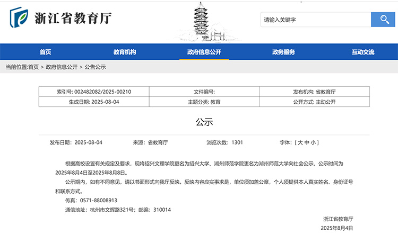Navigate to 互动交流 section
The height and width of the screenshot is (235, 398).
pyautogui.click(x=363, y=52)
